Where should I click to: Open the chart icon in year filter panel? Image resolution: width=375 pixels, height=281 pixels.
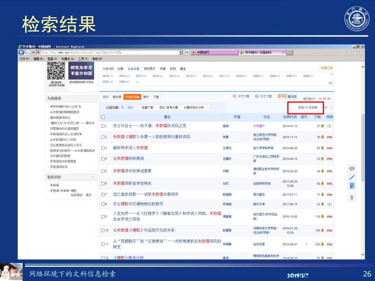click(330, 83)
